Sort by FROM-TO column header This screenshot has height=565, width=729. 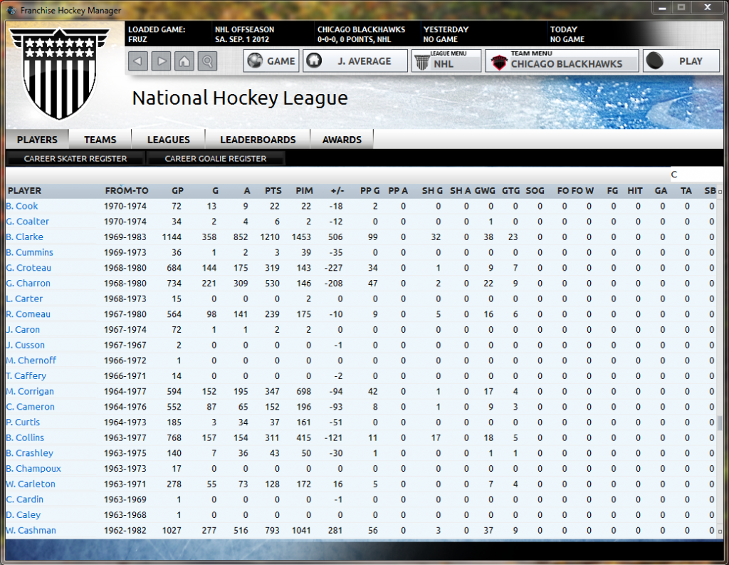tap(127, 191)
